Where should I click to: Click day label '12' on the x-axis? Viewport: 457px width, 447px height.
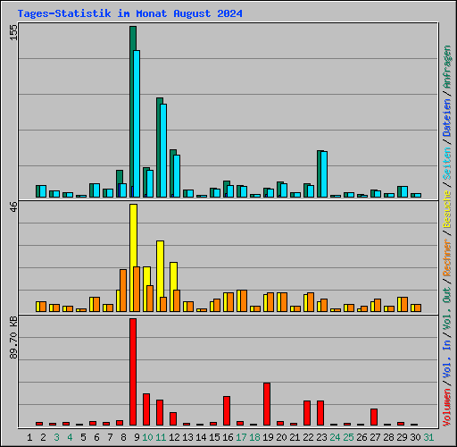pyautogui.click(x=174, y=437)
